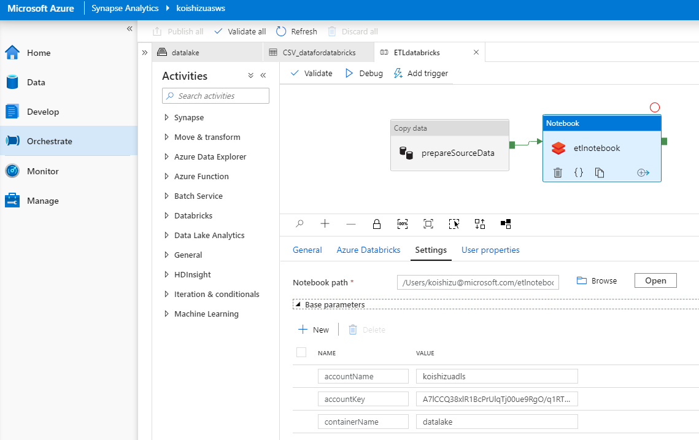The image size is (699, 440).
Task: Click Publish all button
Action: (178, 31)
